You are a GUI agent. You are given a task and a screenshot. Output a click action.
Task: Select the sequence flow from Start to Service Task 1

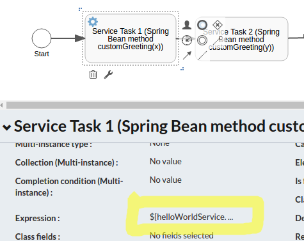point(68,38)
